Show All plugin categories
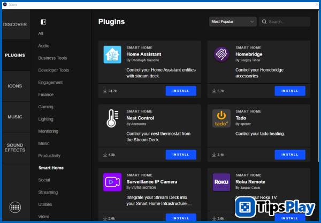 point(41,34)
